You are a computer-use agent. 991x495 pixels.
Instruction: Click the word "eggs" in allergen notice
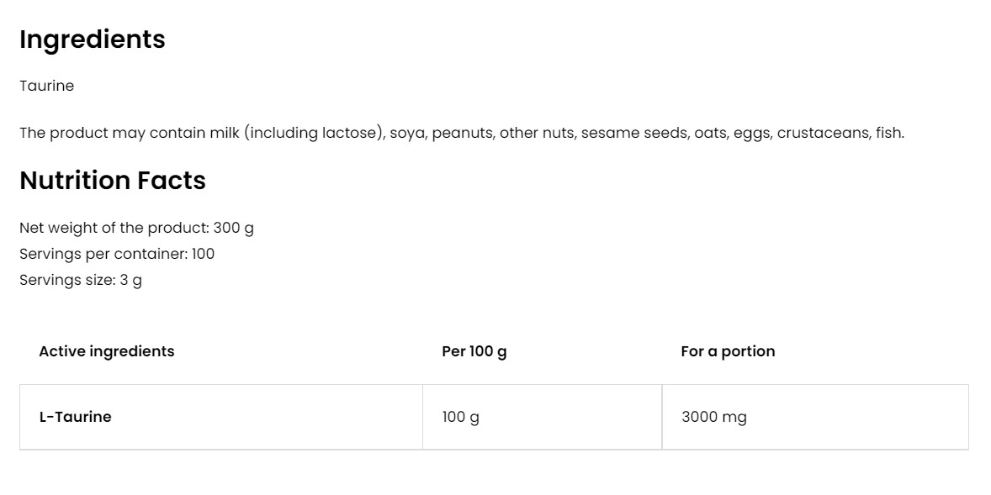(x=751, y=133)
